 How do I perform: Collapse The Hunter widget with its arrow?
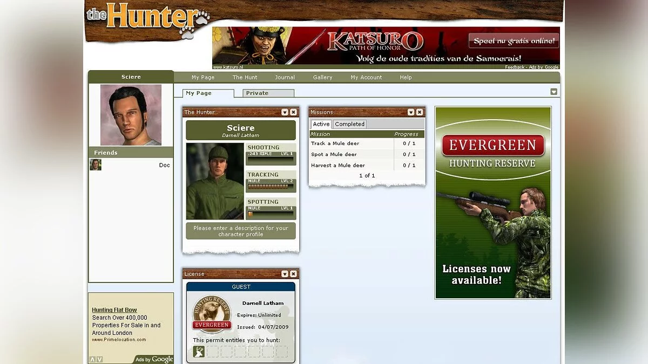tap(285, 112)
